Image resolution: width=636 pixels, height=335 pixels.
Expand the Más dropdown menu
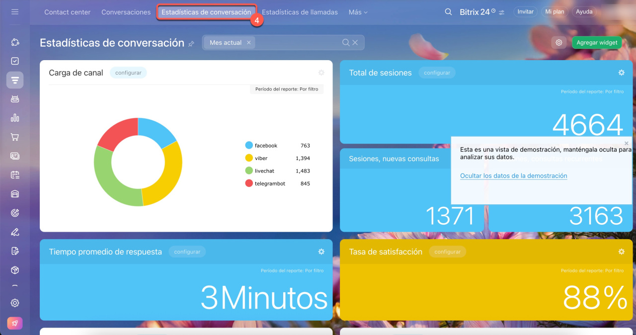coord(358,12)
